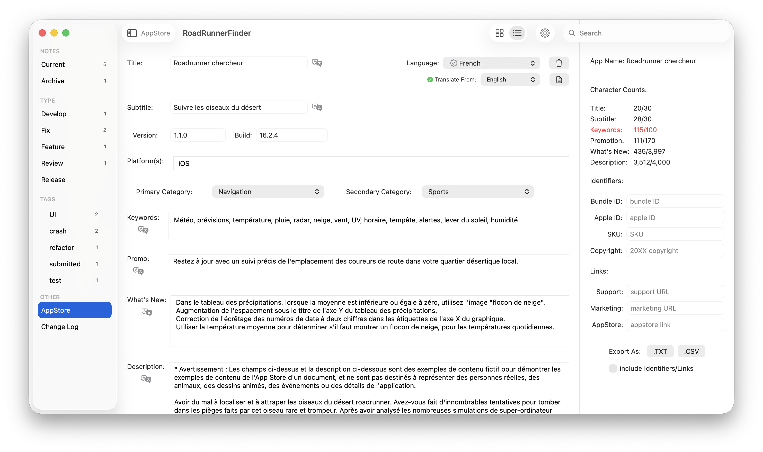Select Change Log in the sidebar

click(60, 327)
